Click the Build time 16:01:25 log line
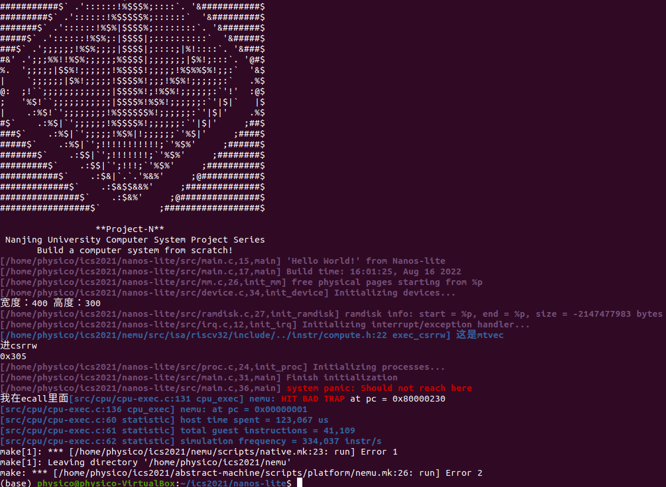The width and height of the screenshot is (666, 487). (x=230, y=271)
